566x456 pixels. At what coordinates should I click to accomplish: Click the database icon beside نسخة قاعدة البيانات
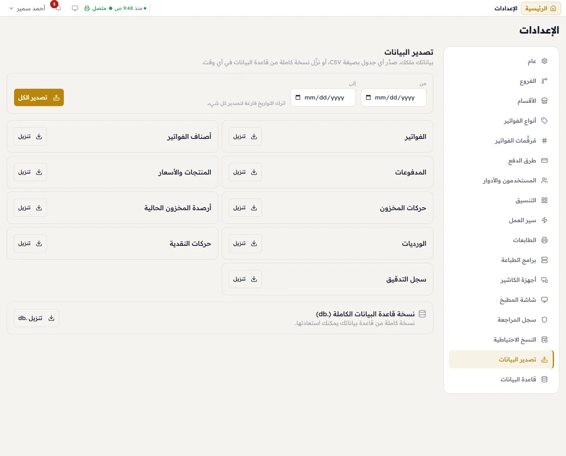click(x=422, y=314)
